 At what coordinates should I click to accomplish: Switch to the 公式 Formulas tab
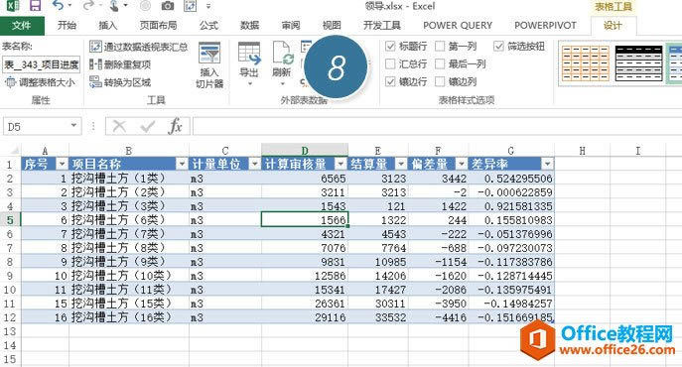pyautogui.click(x=208, y=26)
